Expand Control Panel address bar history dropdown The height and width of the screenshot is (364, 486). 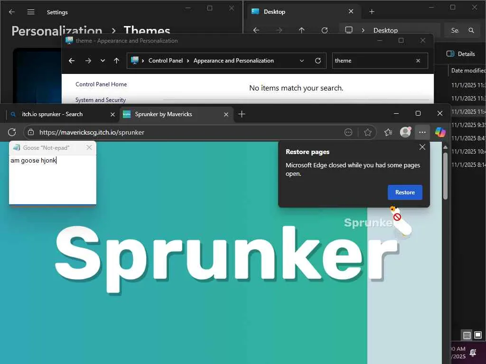pyautogui.click(x=302, y=61)
